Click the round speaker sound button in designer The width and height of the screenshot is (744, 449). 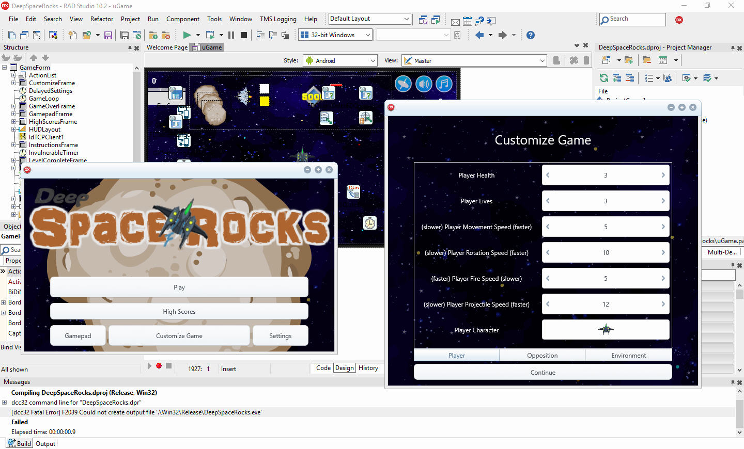pos(424,84)
